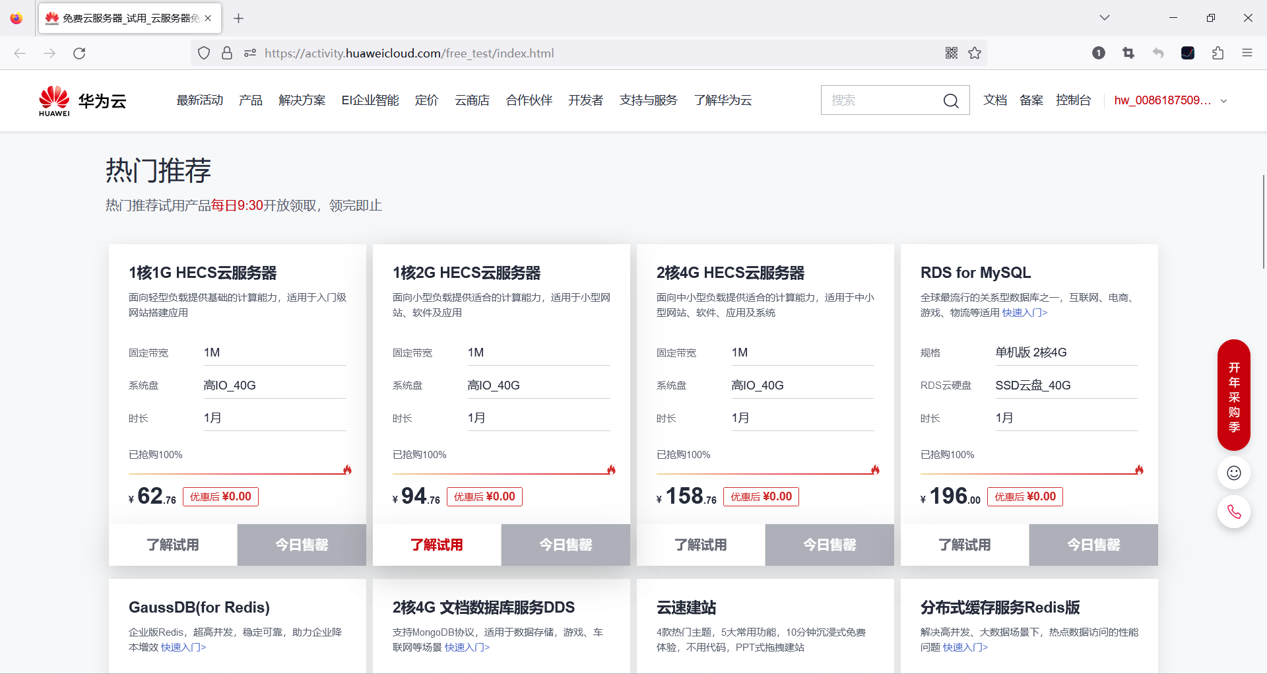Click the flame icon beside 1核1G progress bar
Image resolution: width=1267 pixels, height=674 pixels.
pos(348,469)
